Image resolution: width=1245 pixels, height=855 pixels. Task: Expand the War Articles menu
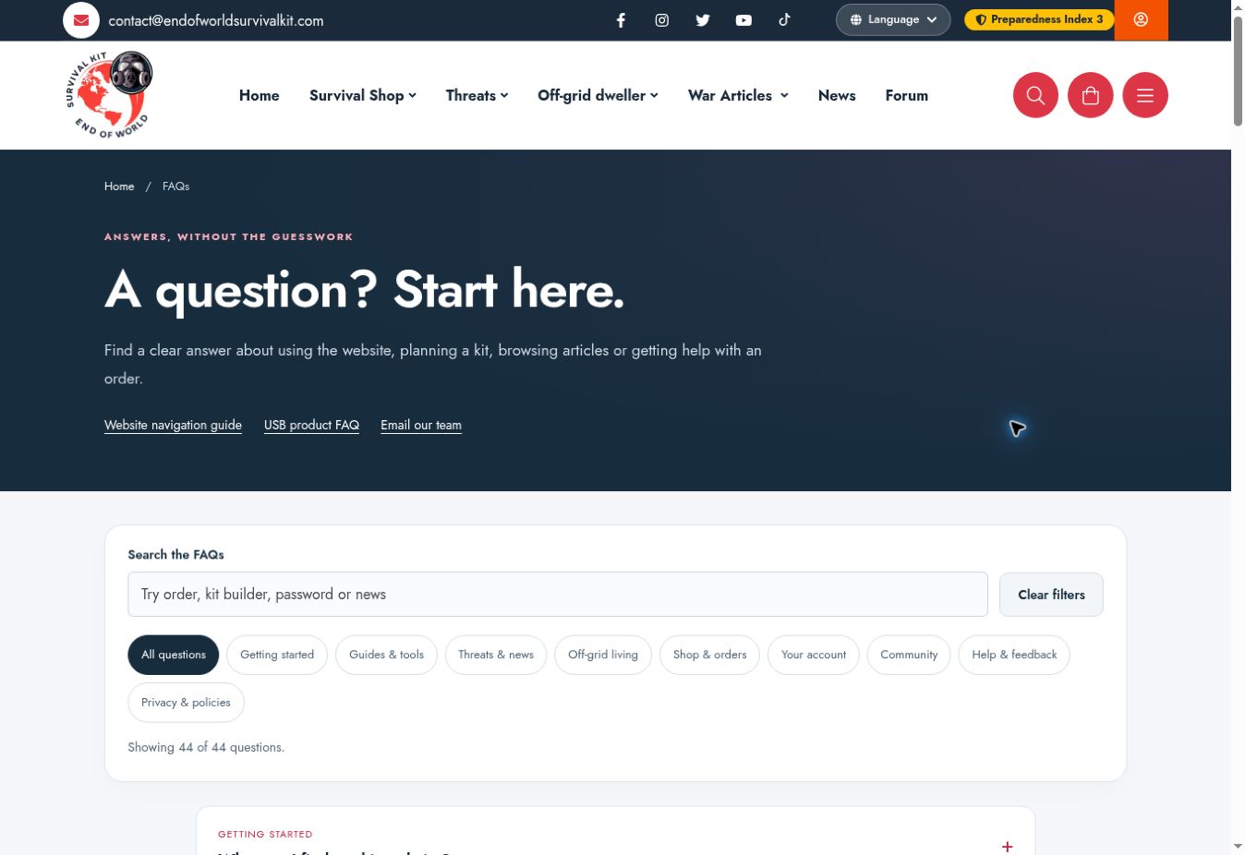(x=738, y=95)
